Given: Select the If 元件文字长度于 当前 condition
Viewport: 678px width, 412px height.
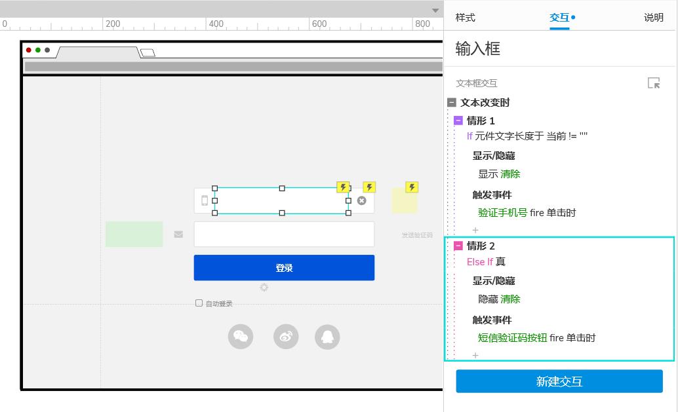Looking at the screenshot, I should coord(527,136).
